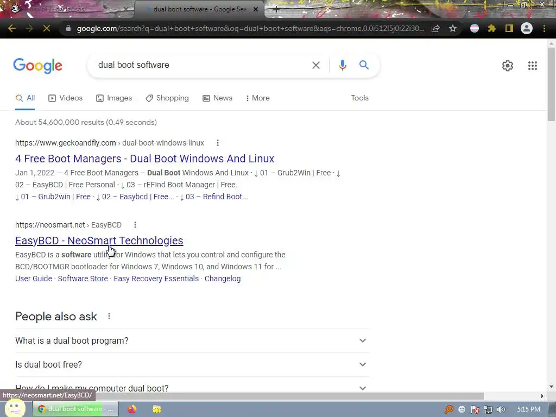This screenshot has width=556, height=417.
Task: Submit search with the magnifying glass
Action: pos(364,65)
